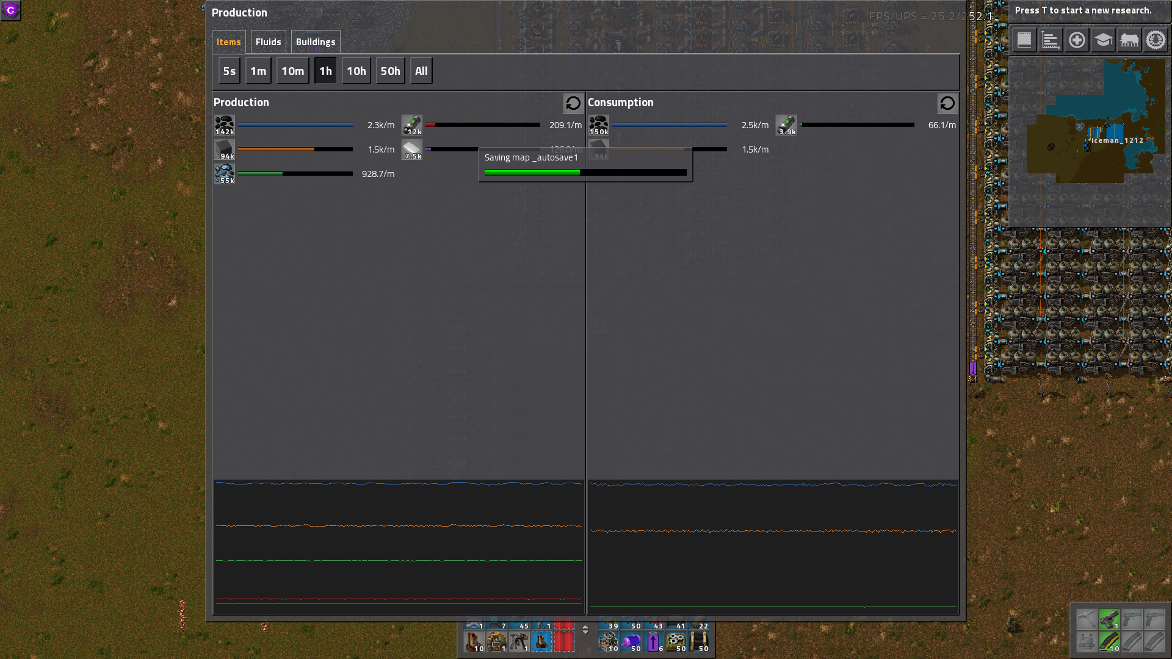Viewport: 1172px width, 659px height.
Task: Click the 1.5k/m stone production bar
Action: tap(295, 149)
